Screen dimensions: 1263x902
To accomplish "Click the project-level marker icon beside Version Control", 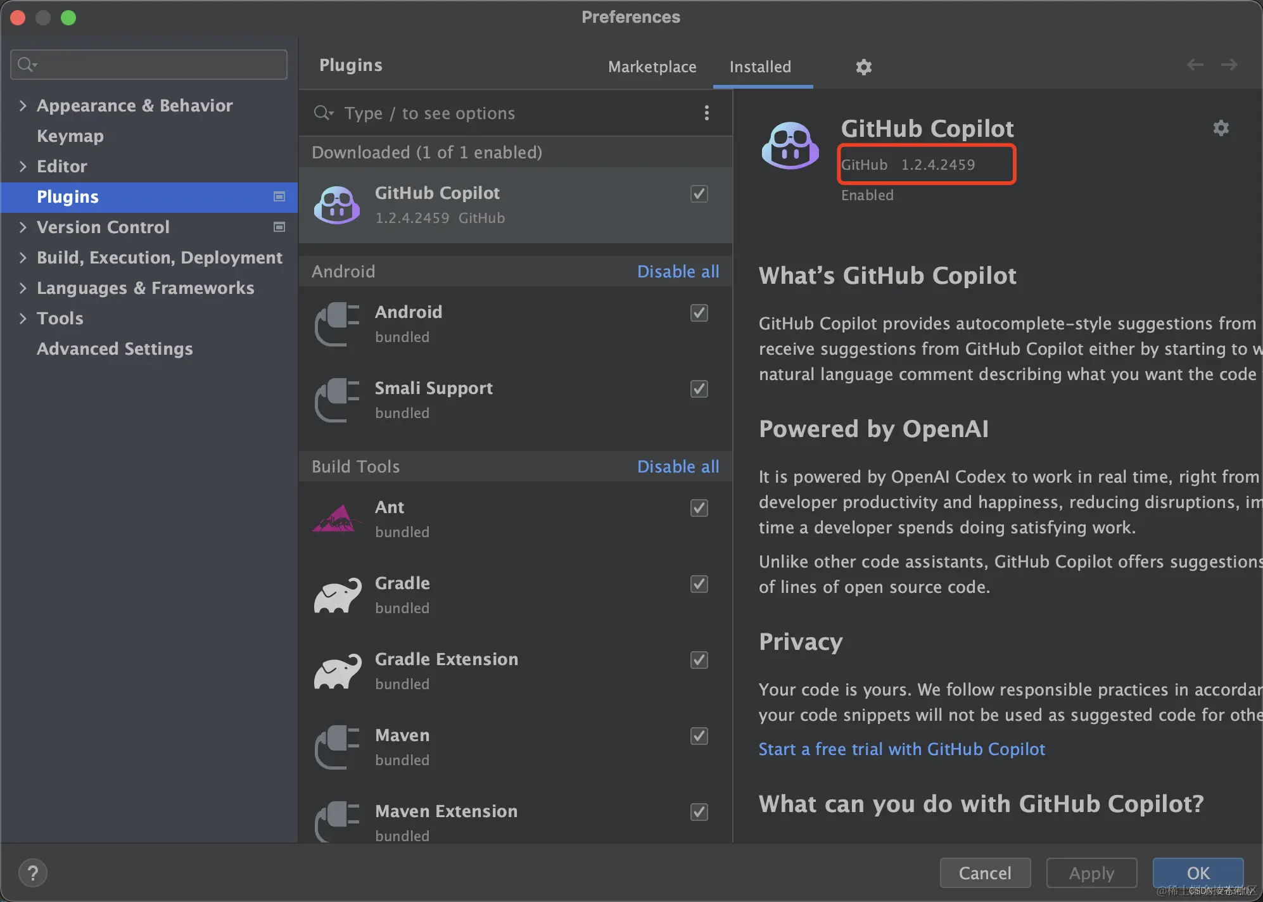I will [279, 227].
